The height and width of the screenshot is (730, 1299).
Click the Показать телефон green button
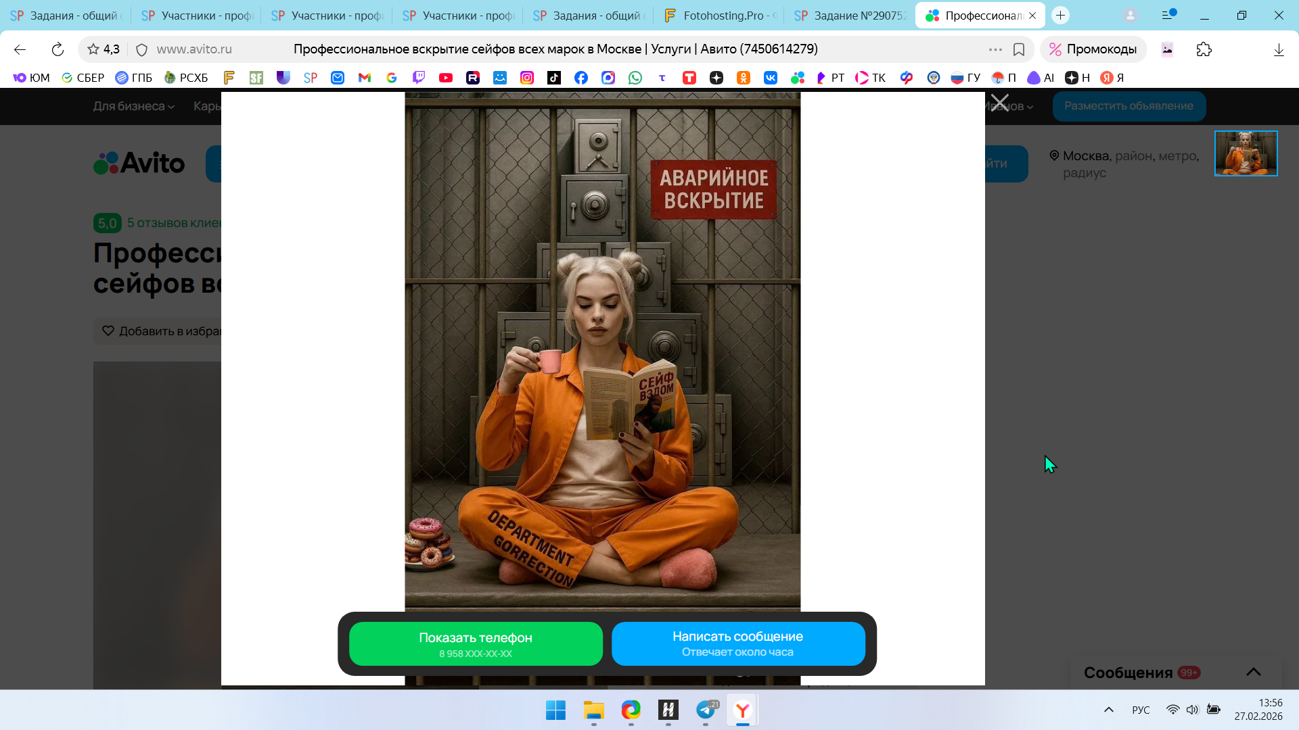[x=476, y=643]
